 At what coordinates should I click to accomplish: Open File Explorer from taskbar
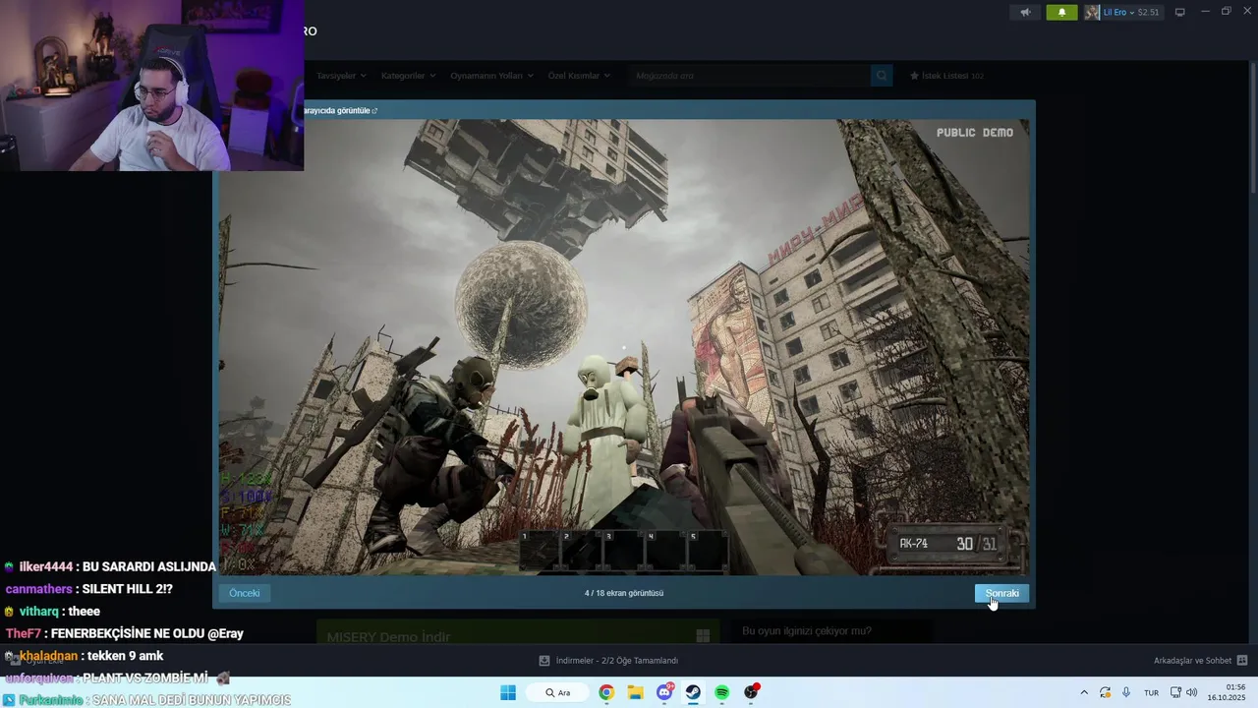(x=635, y=692)
